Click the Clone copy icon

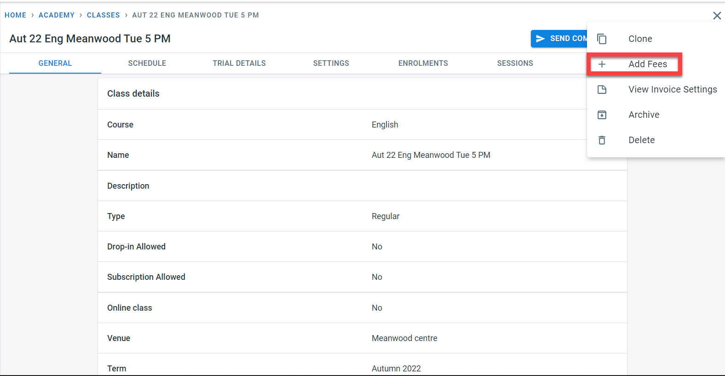point(602,39)
